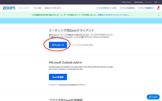Screen dimensions: 162x101
Task: Click text Microsoft Outlook用Zoomプラグイン
Action: (x=72, y=85)
